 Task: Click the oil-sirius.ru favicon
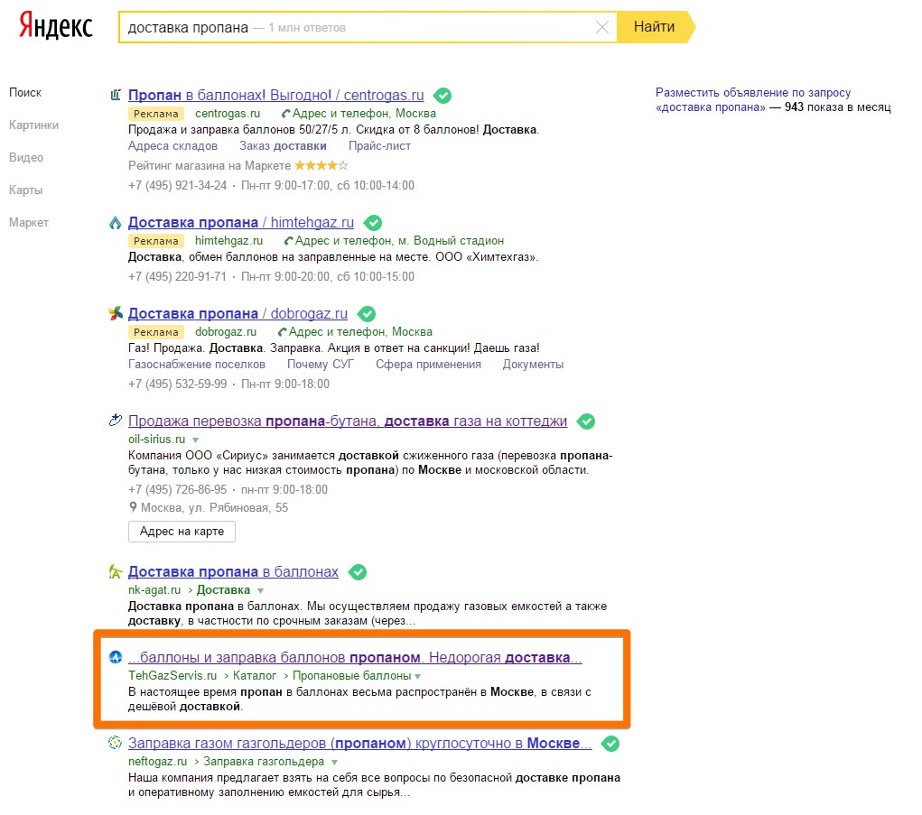pos(116,420)
